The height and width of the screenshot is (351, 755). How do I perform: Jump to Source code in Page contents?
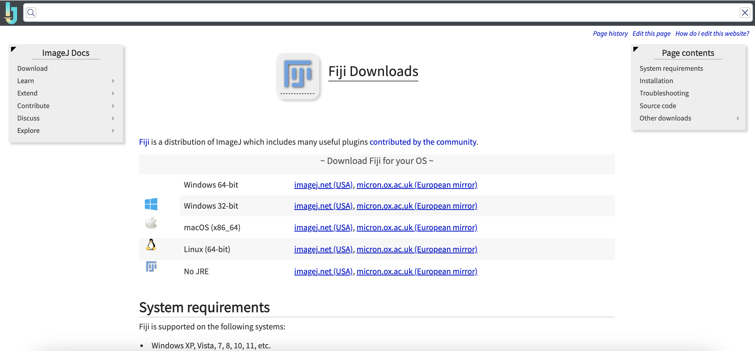657,106
